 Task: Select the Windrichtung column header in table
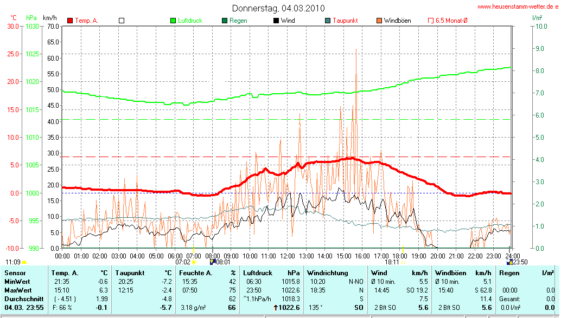click(327, 273)
